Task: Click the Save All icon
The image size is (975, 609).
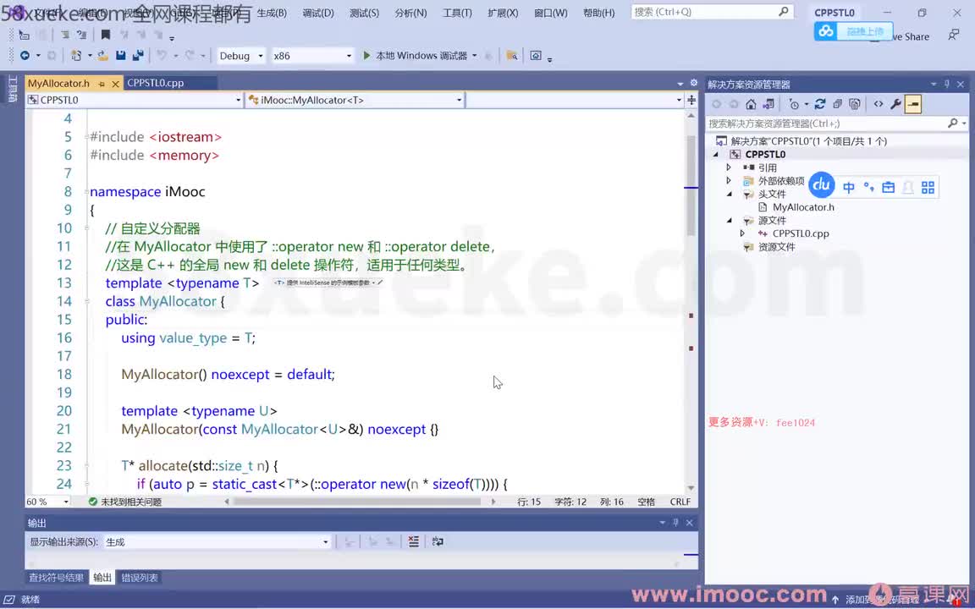Action: point(138,55)
